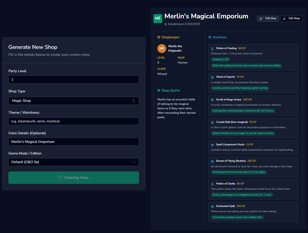Click the Edit Shop button
The height and width of the screenshot is (233, 308).
pos(291,19)
